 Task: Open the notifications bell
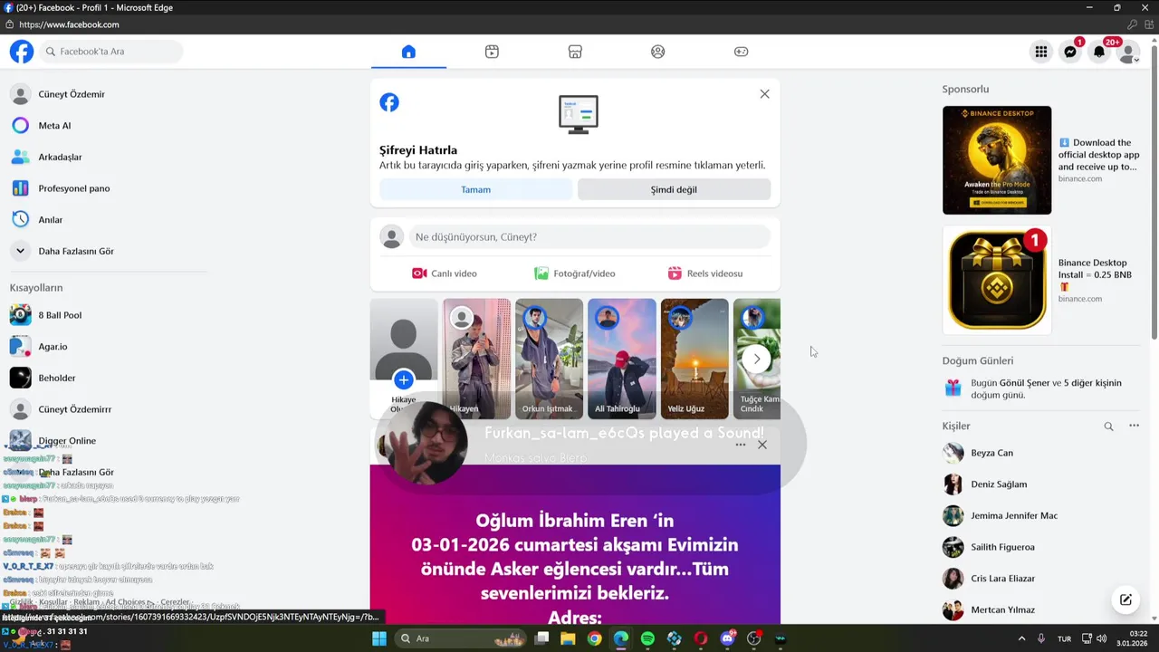pos(1099,52)
